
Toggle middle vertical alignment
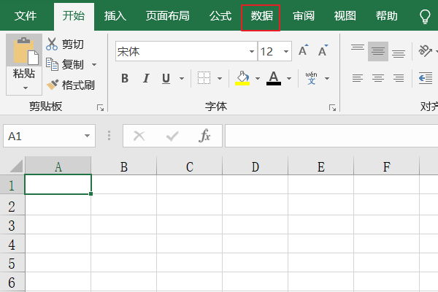click(378, 51)
